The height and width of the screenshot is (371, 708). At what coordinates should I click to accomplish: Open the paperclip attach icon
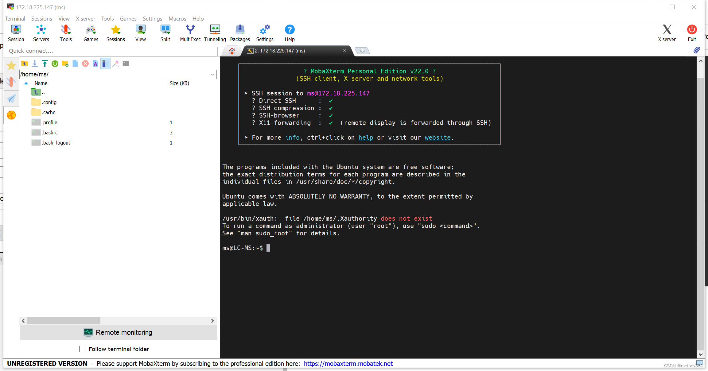[697, 50]
